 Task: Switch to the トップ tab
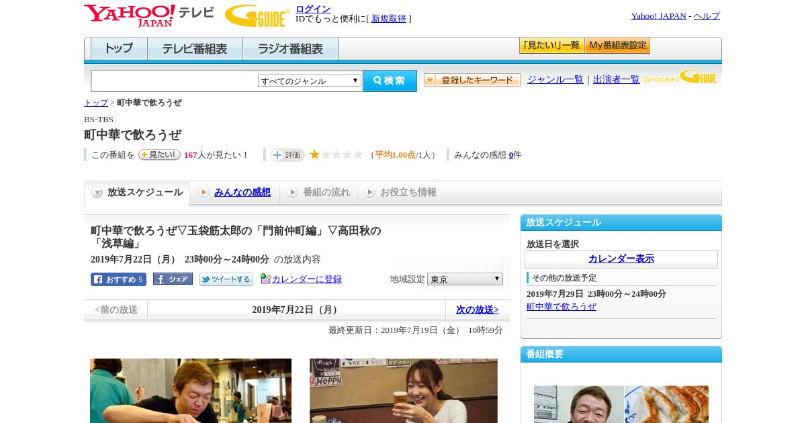pos(119,49)
